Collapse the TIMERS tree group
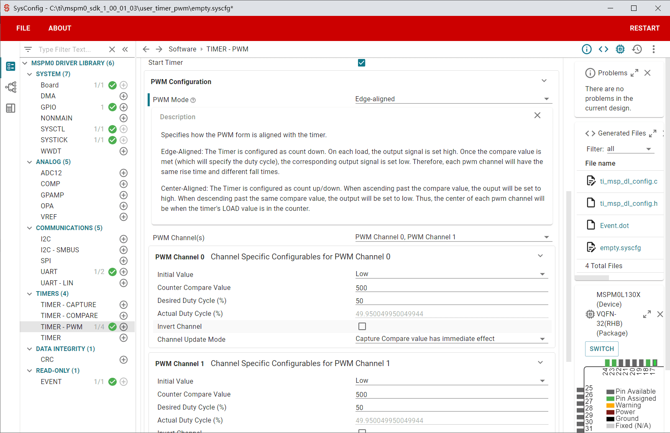Image resolution: width=670 pixels, height=433 pixels. pos(29,294)
